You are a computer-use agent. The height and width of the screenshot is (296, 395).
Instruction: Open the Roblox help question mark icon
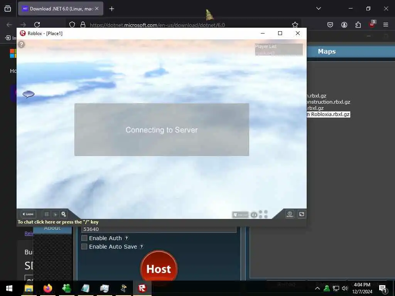22,45
